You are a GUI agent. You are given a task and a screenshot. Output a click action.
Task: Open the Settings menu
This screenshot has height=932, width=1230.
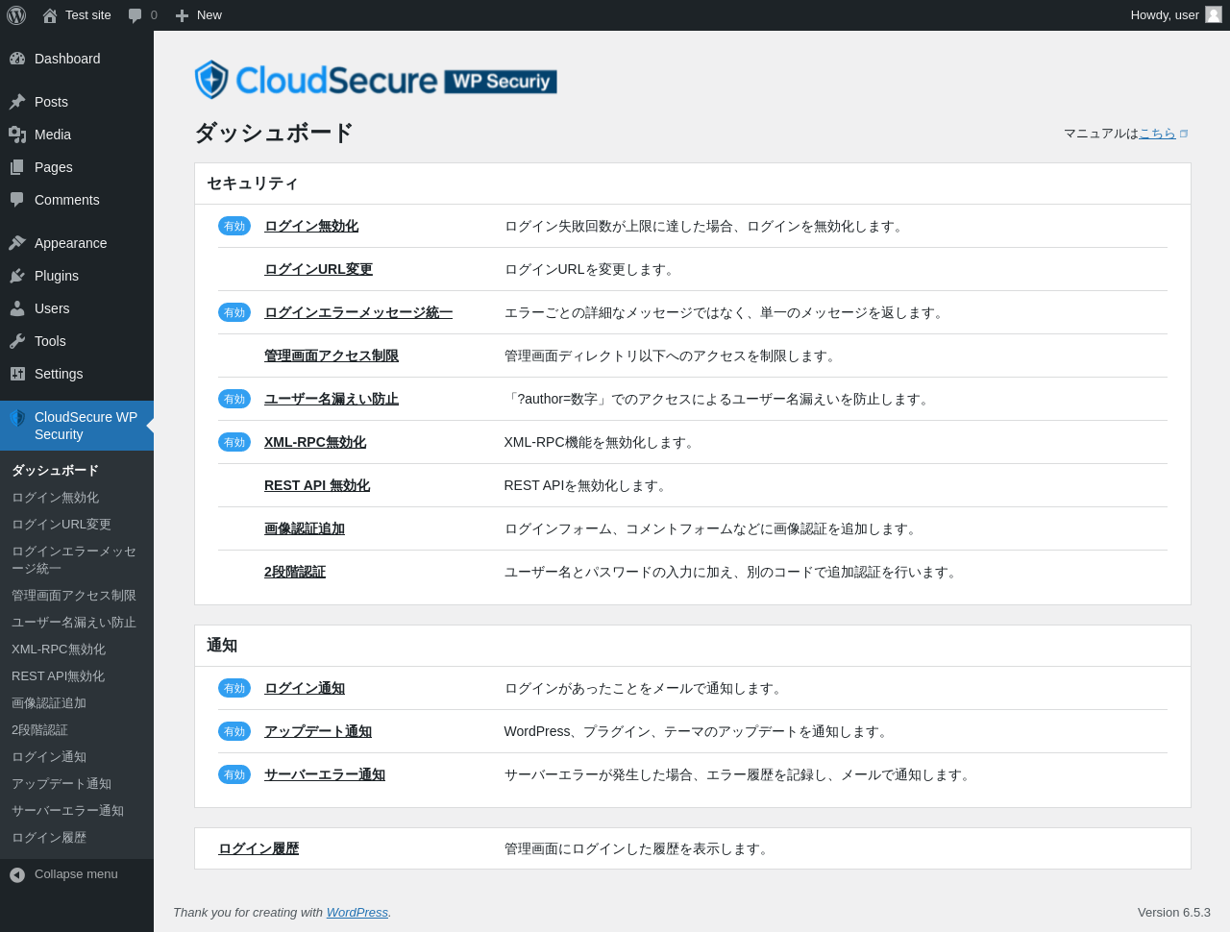coord(77,374)
